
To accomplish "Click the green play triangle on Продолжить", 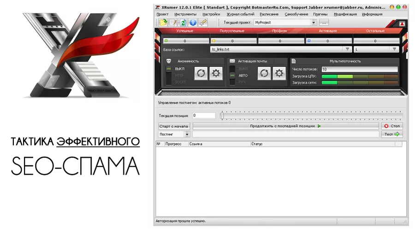I will [x=319, y=126].
